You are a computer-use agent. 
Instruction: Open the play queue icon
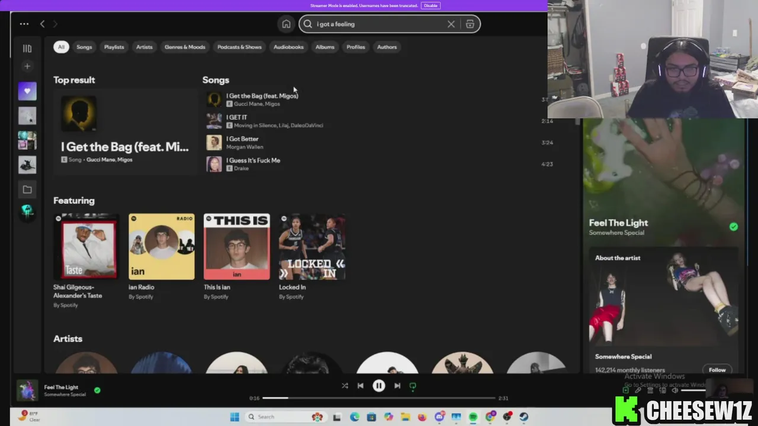(x=650, y=390)
